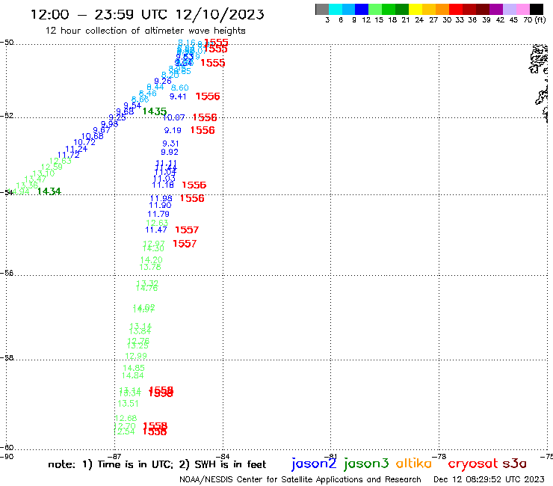
Task: Click the wave height value '14.85'
Action: tap(133, 368)
